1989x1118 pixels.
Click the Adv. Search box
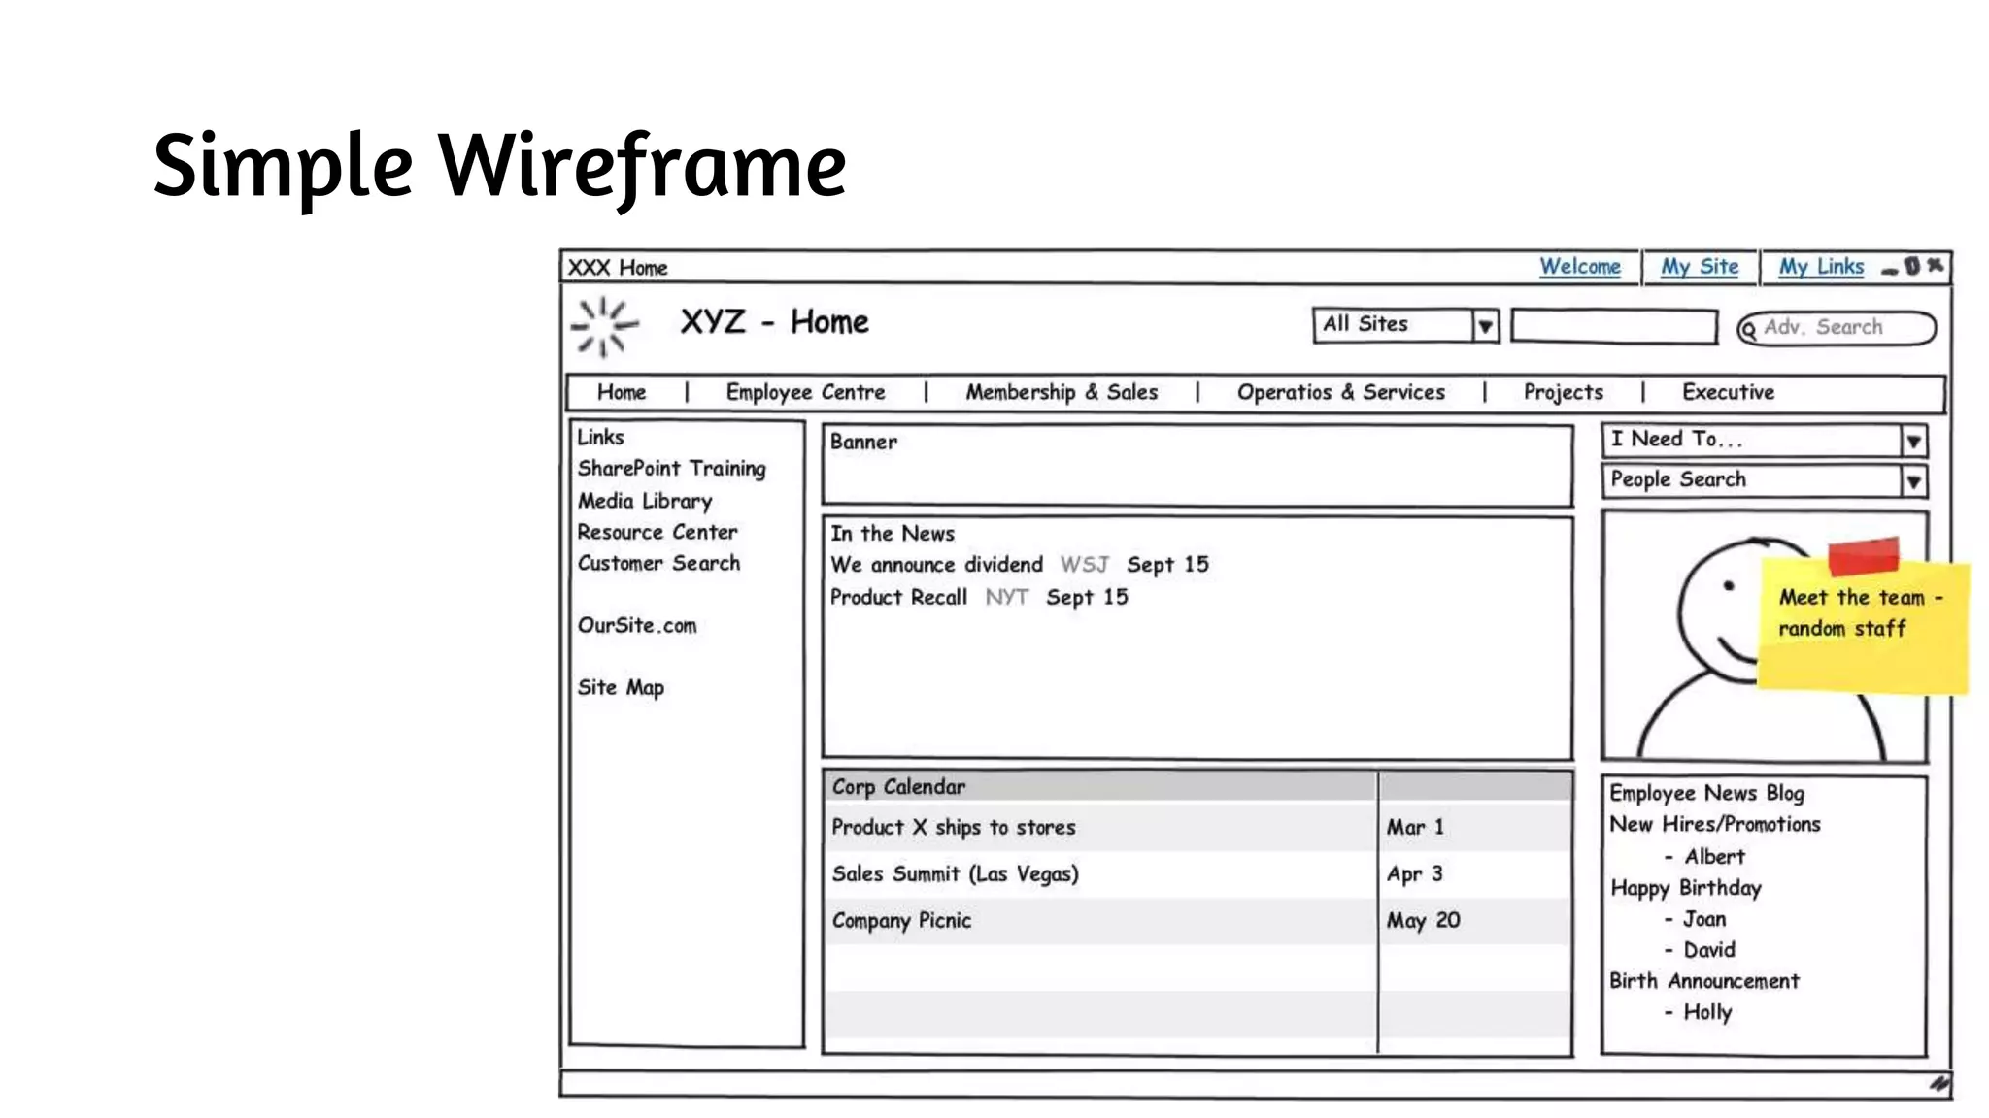[1837, 328]
